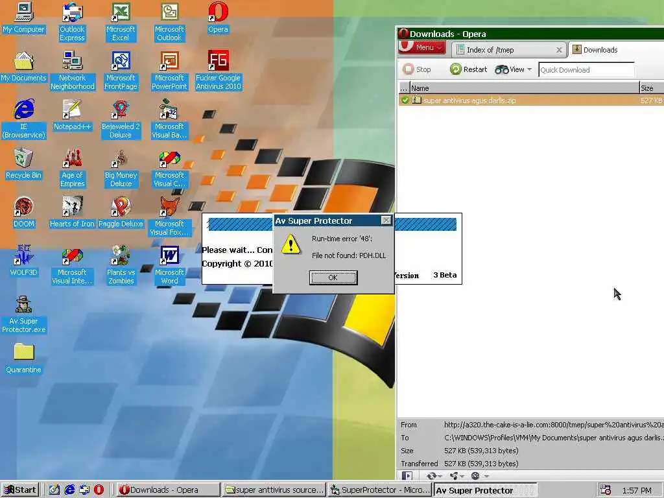The image size is (664, 498).
Task: Launch the Peggle Deluxe shortcut
Action: (x=121, y=213)
